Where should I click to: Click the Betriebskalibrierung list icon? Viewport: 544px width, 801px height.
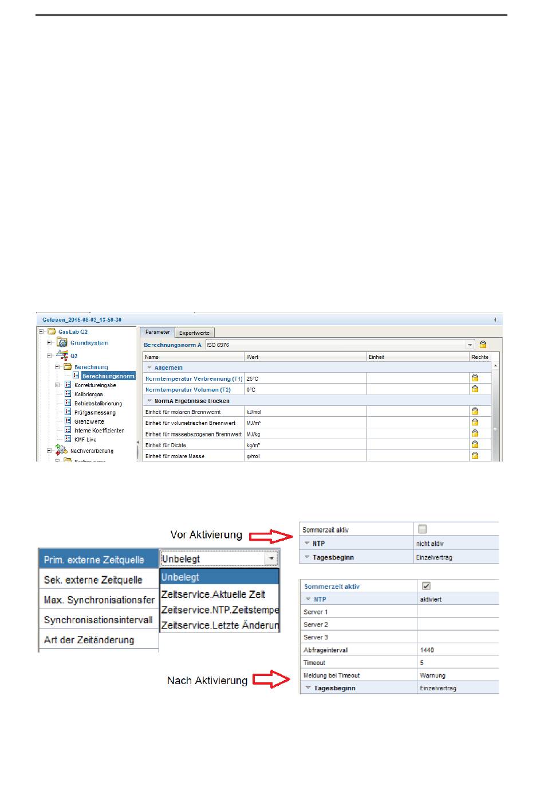68,403
